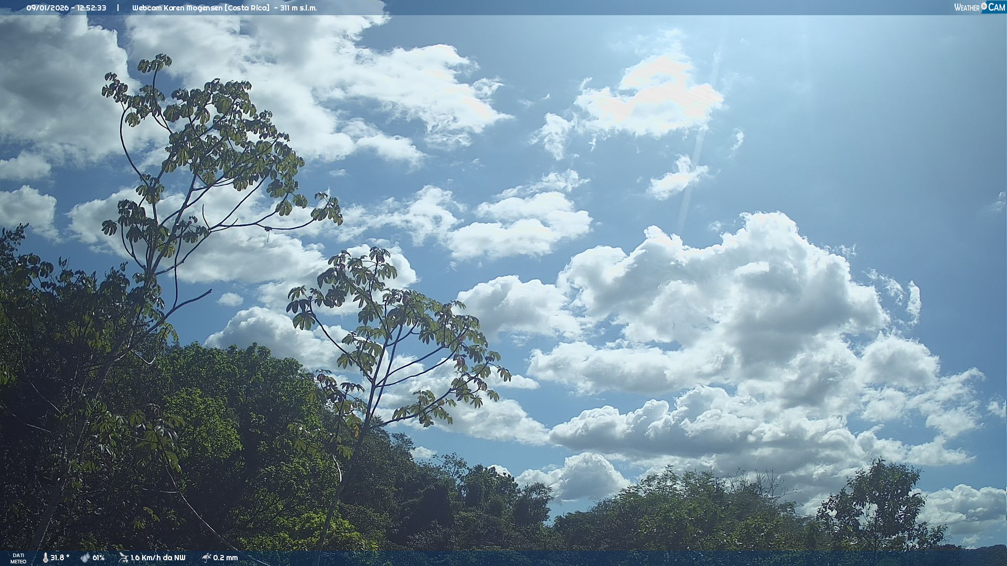Click the 31.8° temperature reading

[x=60, y=558]
